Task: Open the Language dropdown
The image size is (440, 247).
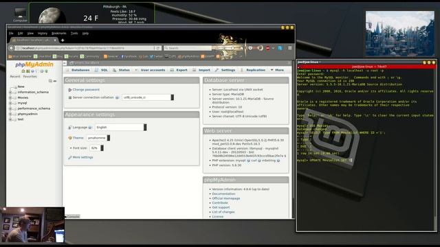Action: (121, 127)
